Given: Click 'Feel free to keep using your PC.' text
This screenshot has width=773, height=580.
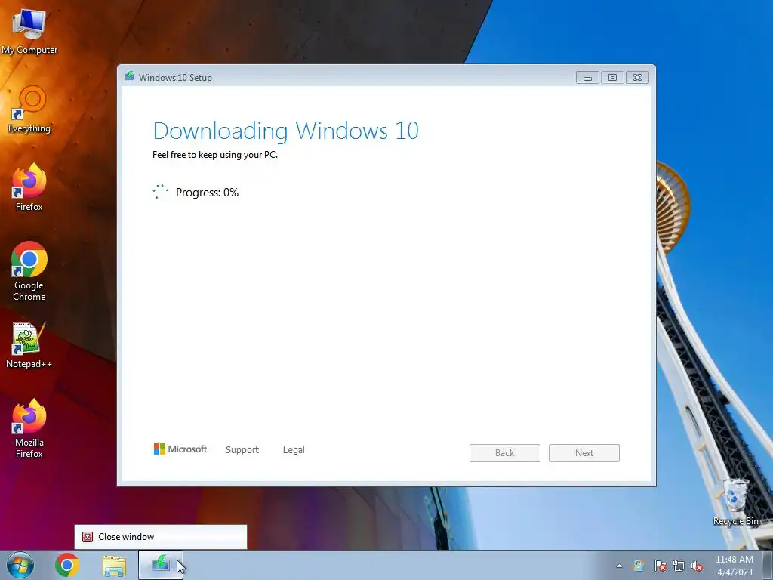Looking at the screenshot, I should (215, 155).
